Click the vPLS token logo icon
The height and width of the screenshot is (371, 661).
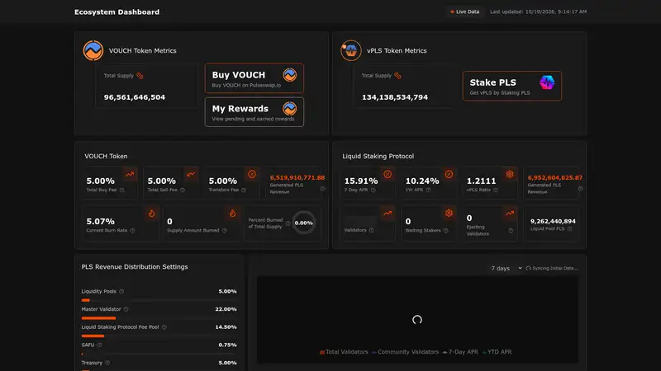tap(350, 50)
